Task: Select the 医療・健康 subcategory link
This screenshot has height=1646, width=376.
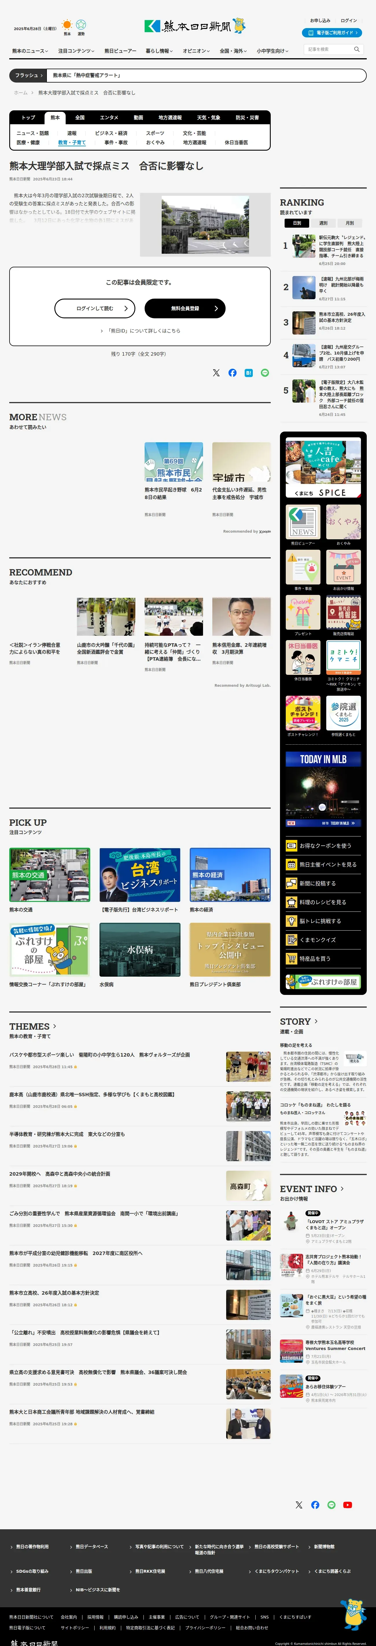Action: tap(28, 143)
